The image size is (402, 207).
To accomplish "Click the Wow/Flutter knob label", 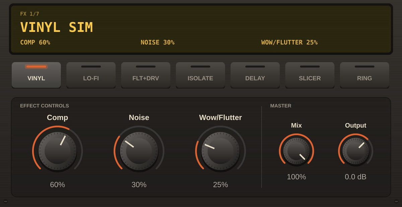I will 220,117.
